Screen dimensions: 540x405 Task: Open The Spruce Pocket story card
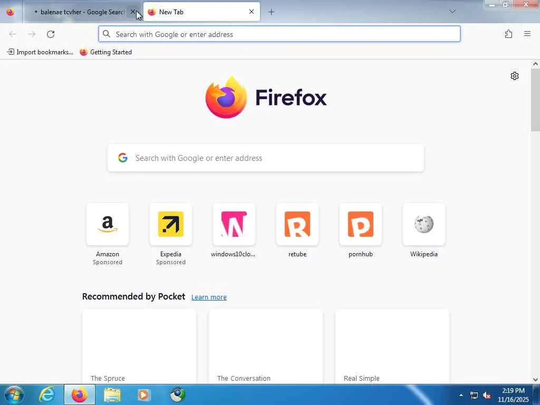click(139, 346)
